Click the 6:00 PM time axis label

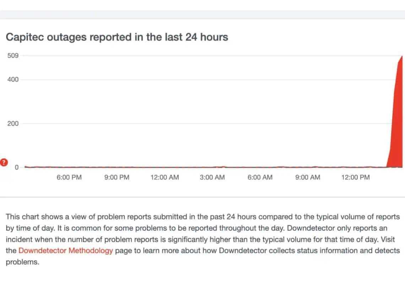[x=69, y=177]
